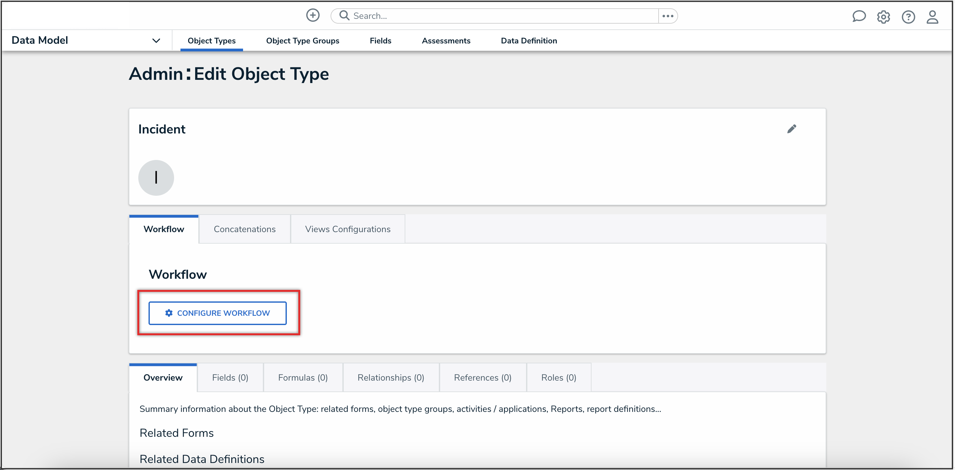Viewport: 955px width, 470px height.
Task: Click the Configure Workflow button
Action: coord(218,313)
